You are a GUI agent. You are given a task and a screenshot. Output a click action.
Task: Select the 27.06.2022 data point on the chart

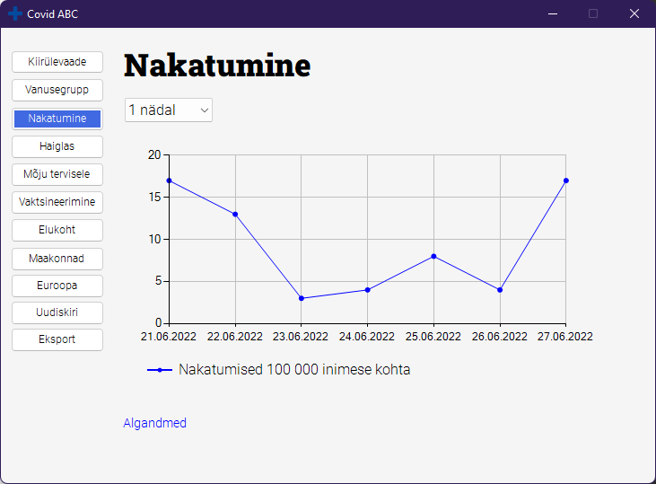(565, 180)
